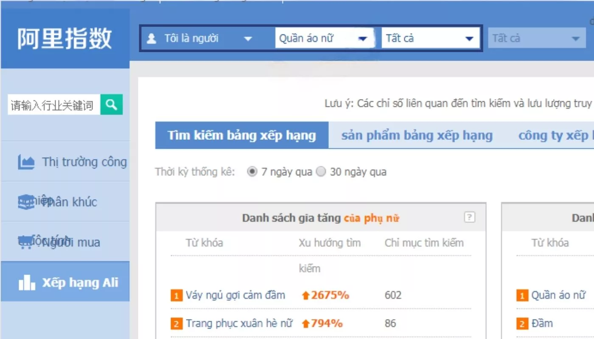Click rank badge 2 beside Trang phục xuân

coord(177,324)
